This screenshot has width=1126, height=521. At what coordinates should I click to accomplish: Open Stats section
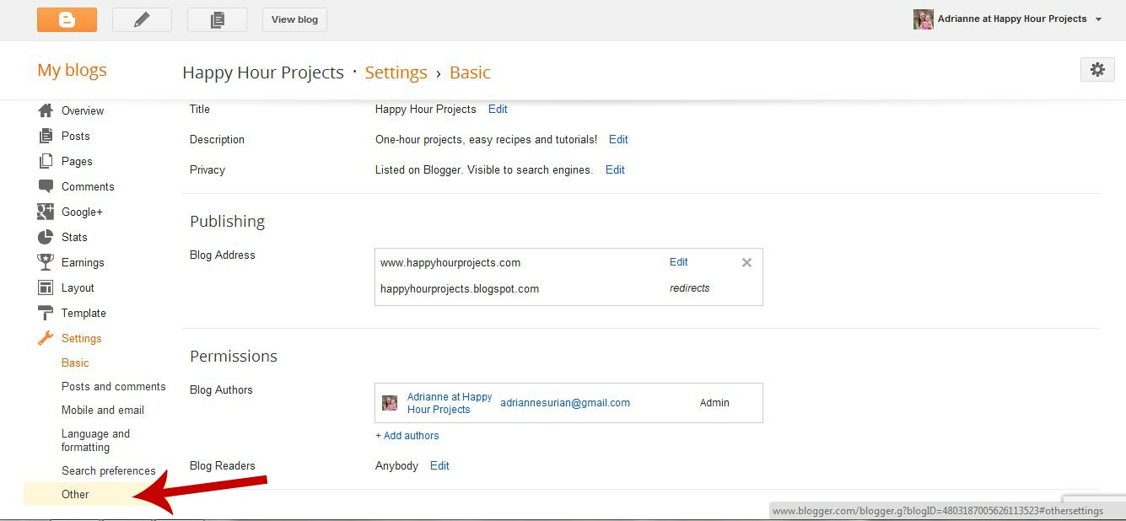point(74,237)
